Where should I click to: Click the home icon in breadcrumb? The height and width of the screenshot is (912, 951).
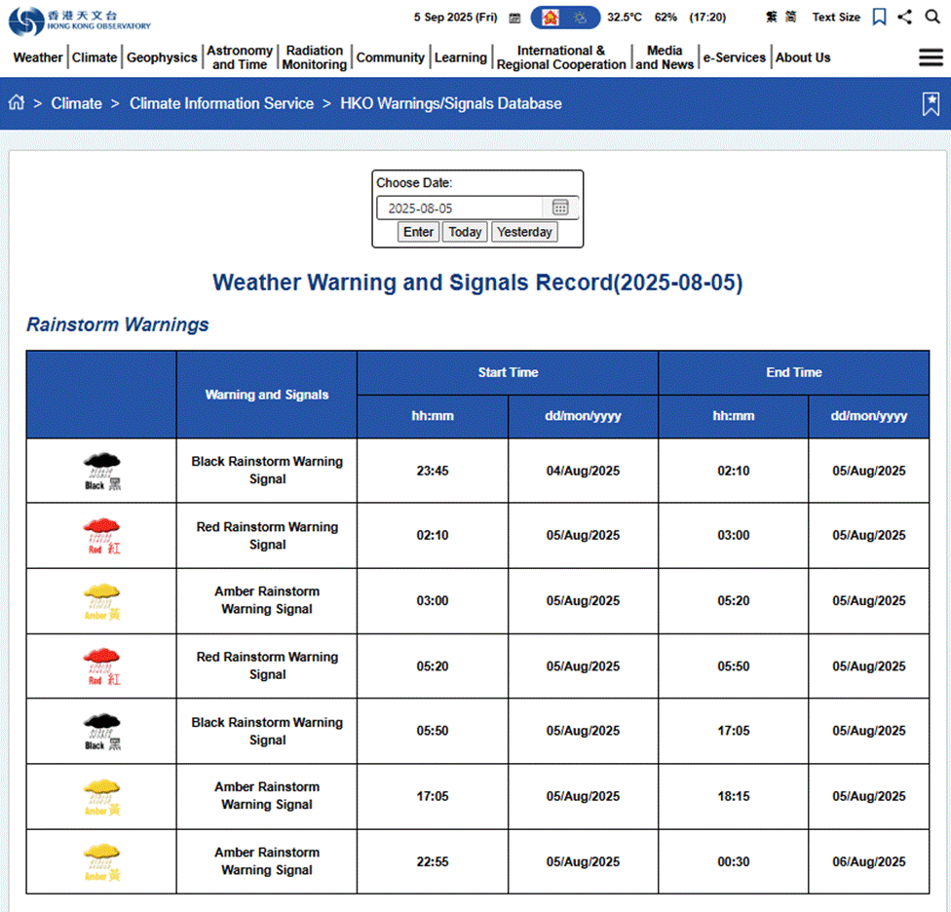coord(17,103)
